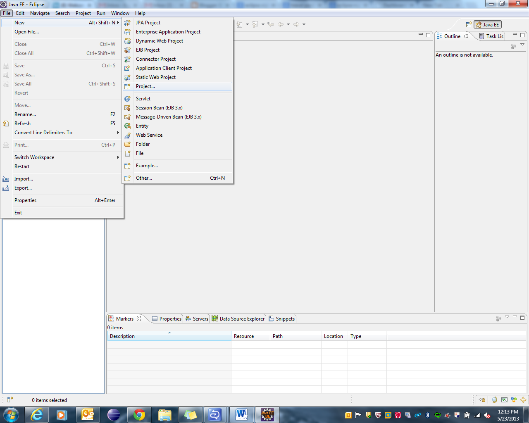
Task: Click the Type column header
Action: 367,336
